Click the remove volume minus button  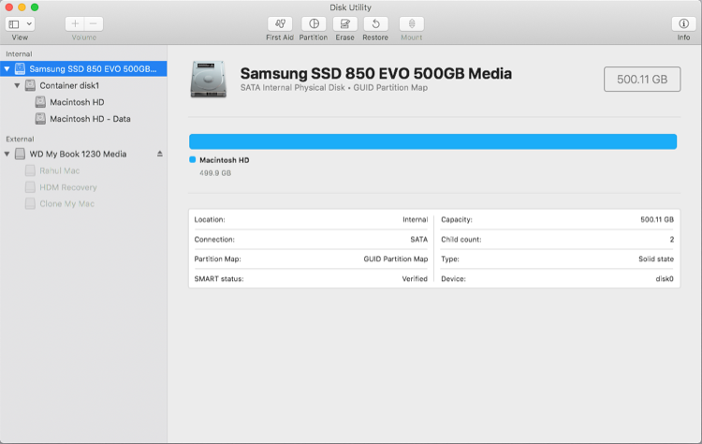tap(94, 23)
